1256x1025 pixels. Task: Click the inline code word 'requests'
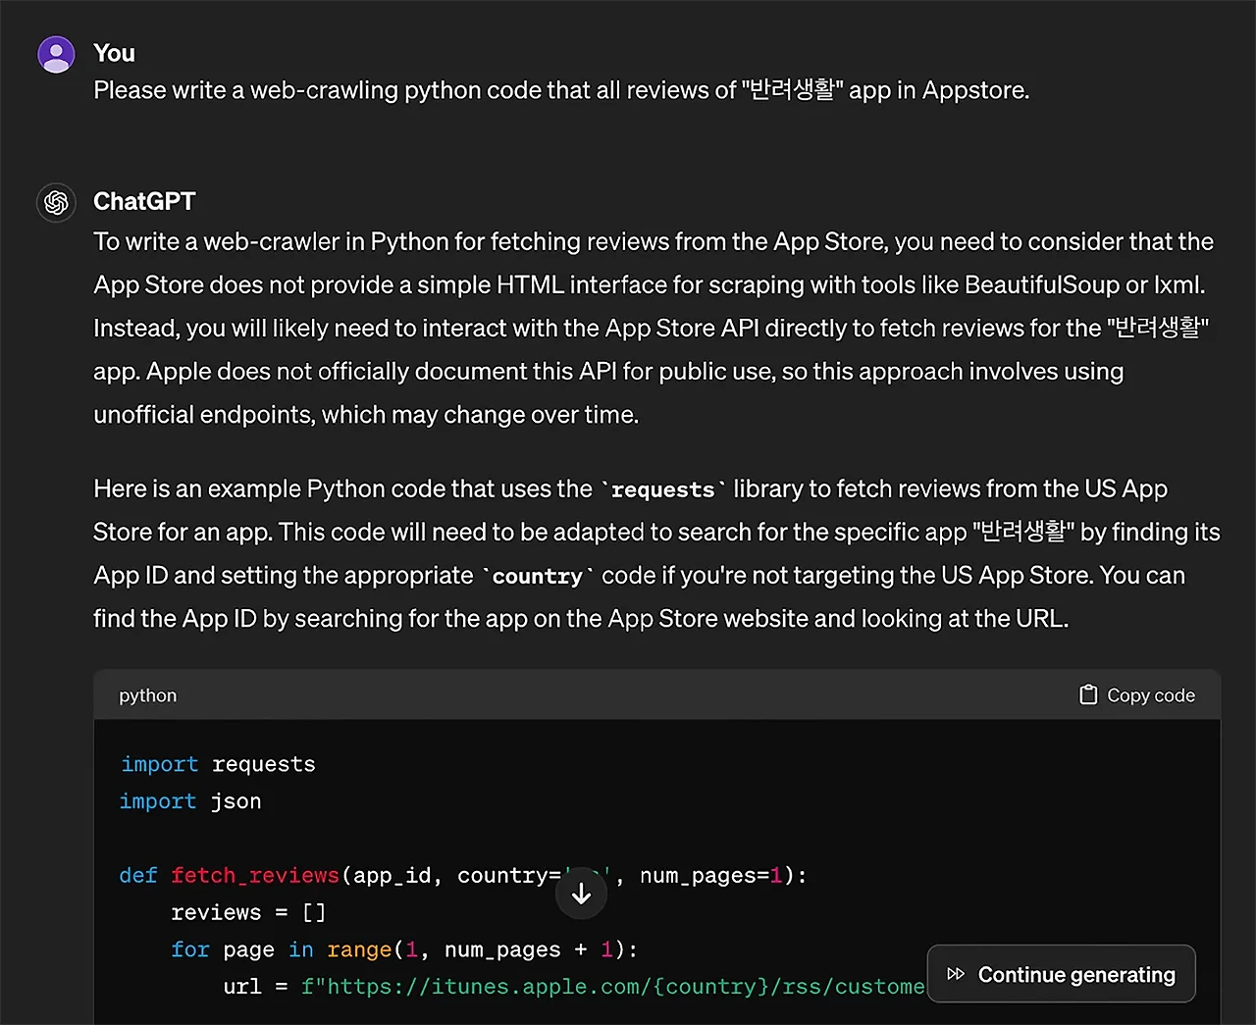(x=663, y=489)
